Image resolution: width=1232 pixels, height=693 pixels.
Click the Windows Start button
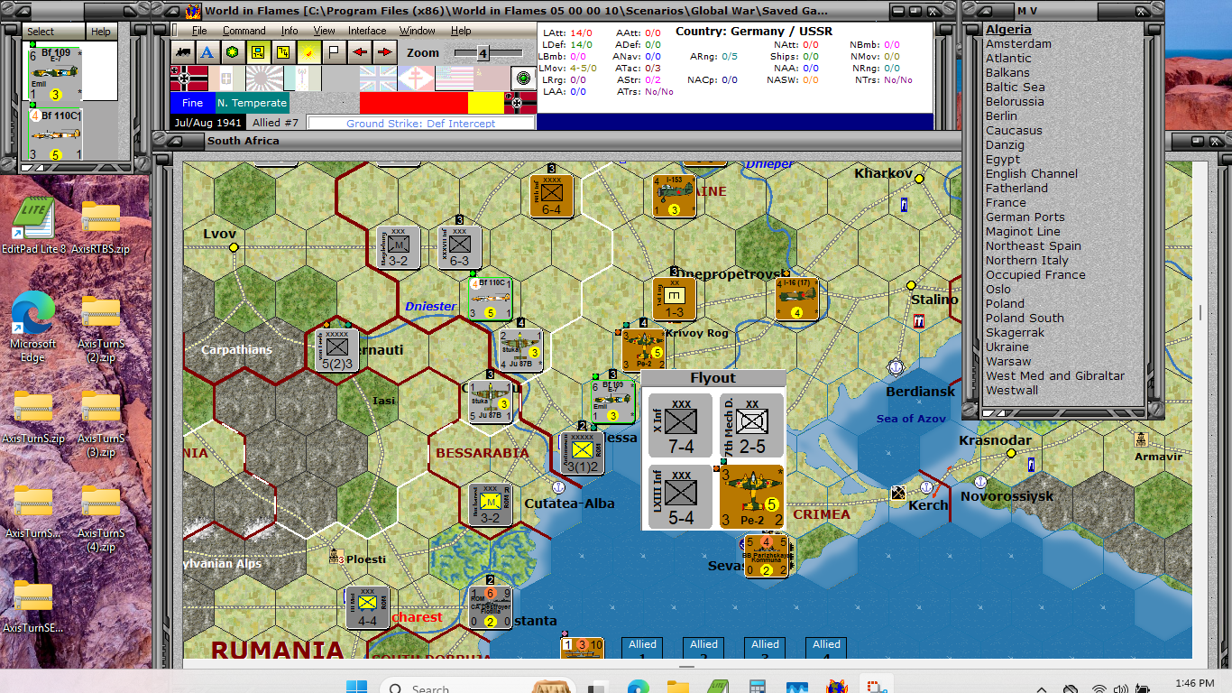point(357,686)
